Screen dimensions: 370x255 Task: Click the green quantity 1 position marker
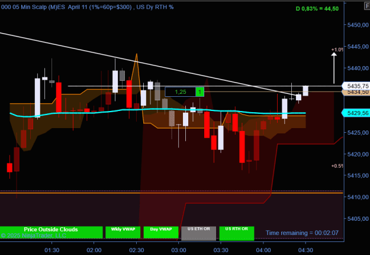click(x=200, y=92)
